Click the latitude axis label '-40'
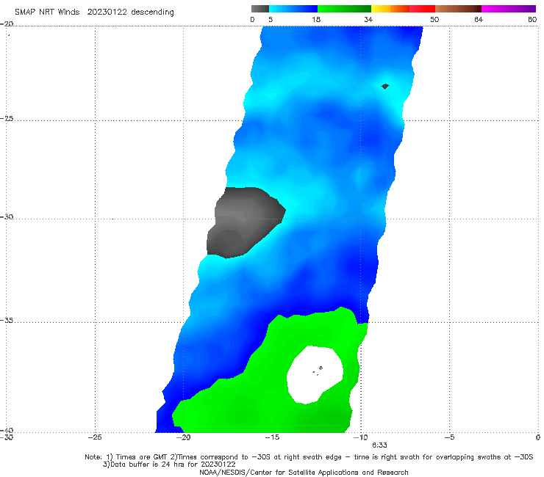This screenshot has width=544, height=477. tap(7, 430)
